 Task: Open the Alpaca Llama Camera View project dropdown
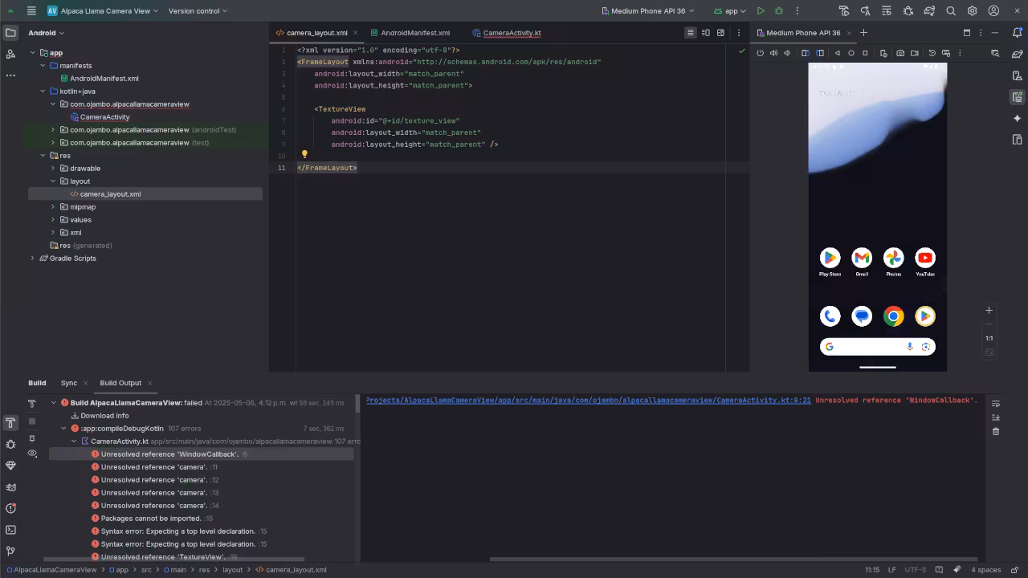click(104, 11)
